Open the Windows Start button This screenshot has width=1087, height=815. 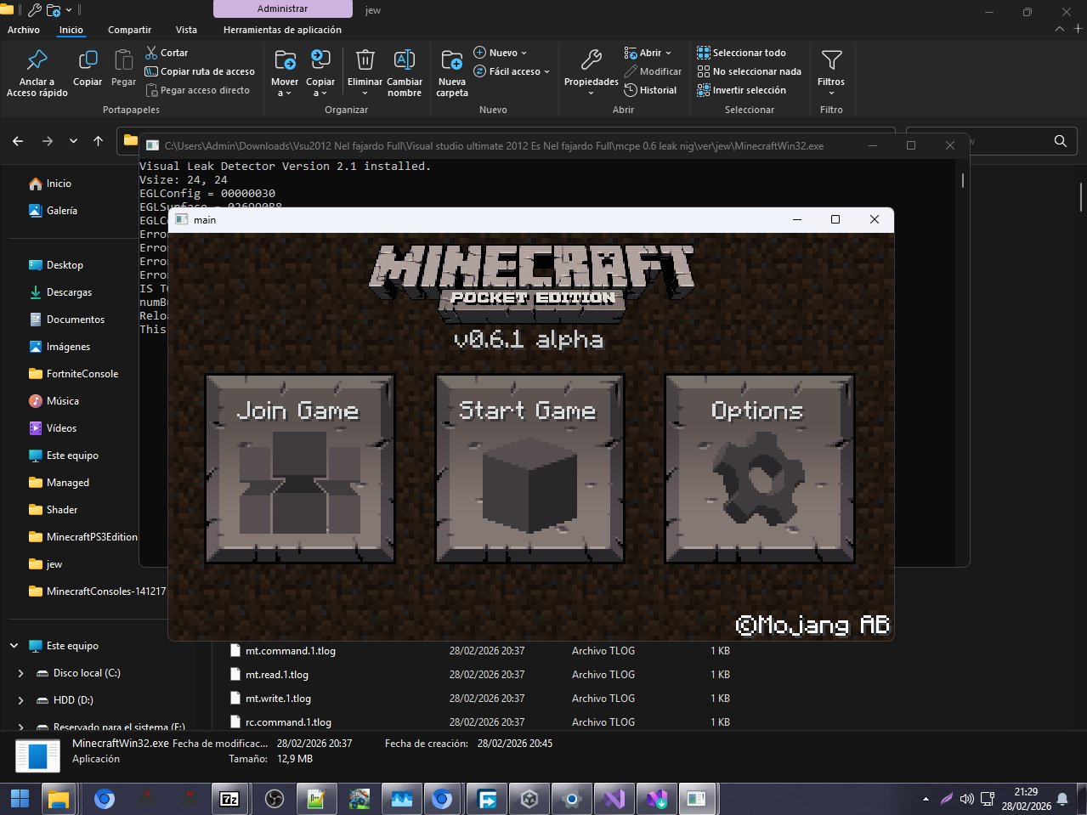pyautogui.click(x=20, y=800)
